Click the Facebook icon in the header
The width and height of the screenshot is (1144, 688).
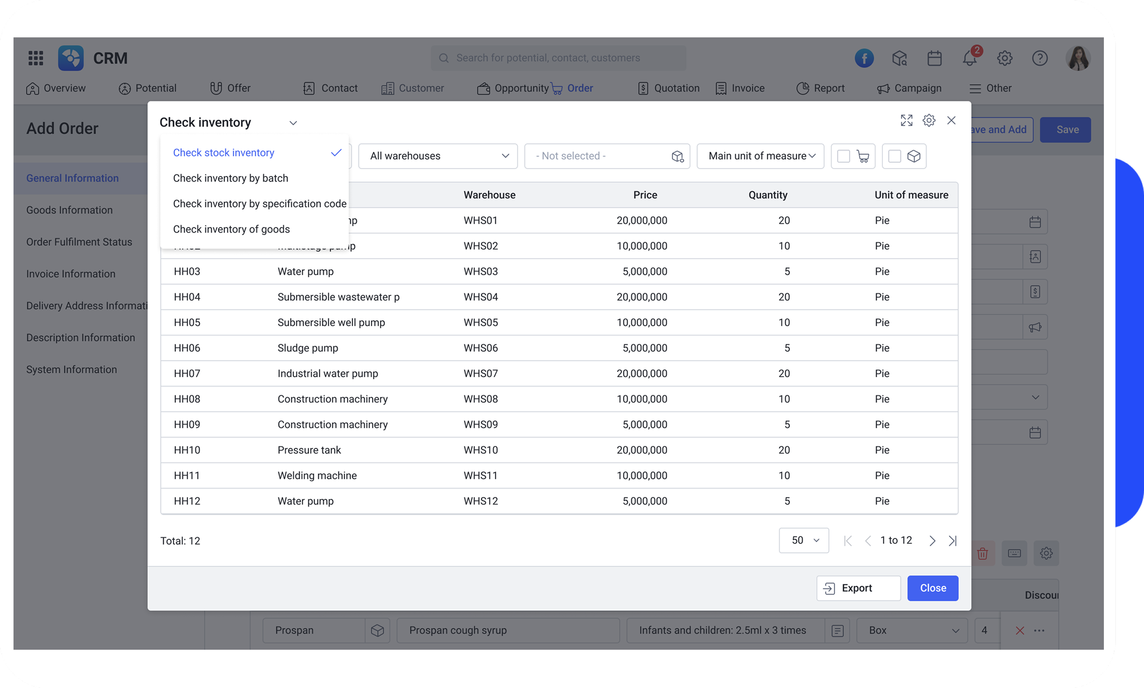(864, 58)
